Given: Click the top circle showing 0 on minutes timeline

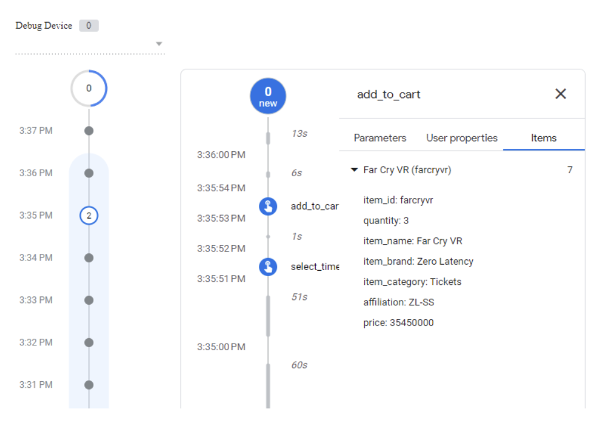Looking at the screenshot, I should coord(89,88).
